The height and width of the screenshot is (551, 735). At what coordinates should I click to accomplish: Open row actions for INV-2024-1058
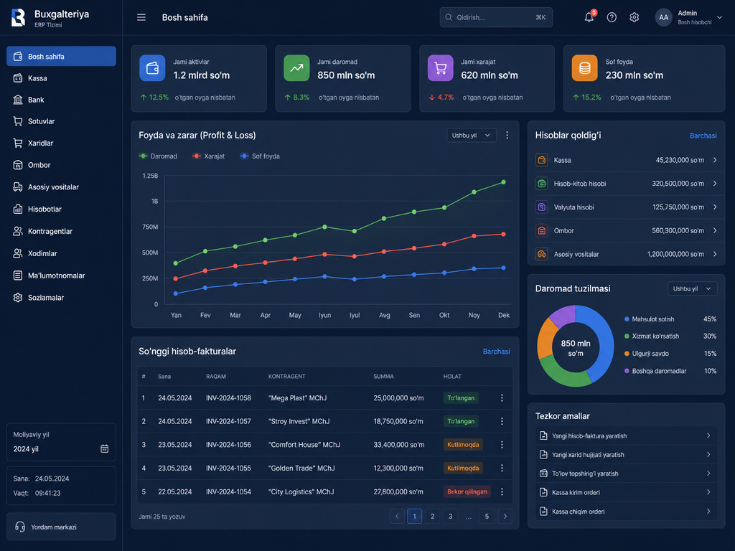click(x=502, y=397)
